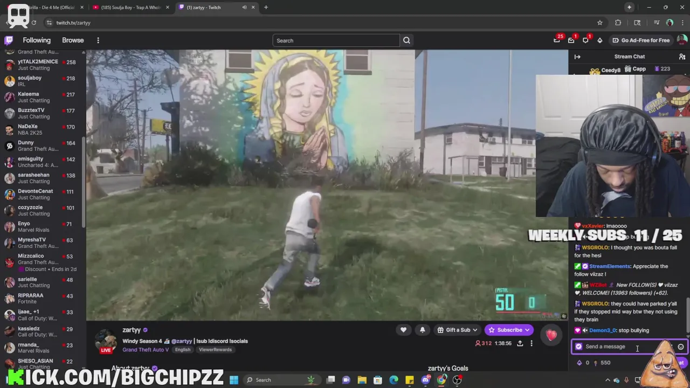This screenshot has width=690, height=388.
Task: Click the ViewerRewards tag
Action: (x=215, y=350)
